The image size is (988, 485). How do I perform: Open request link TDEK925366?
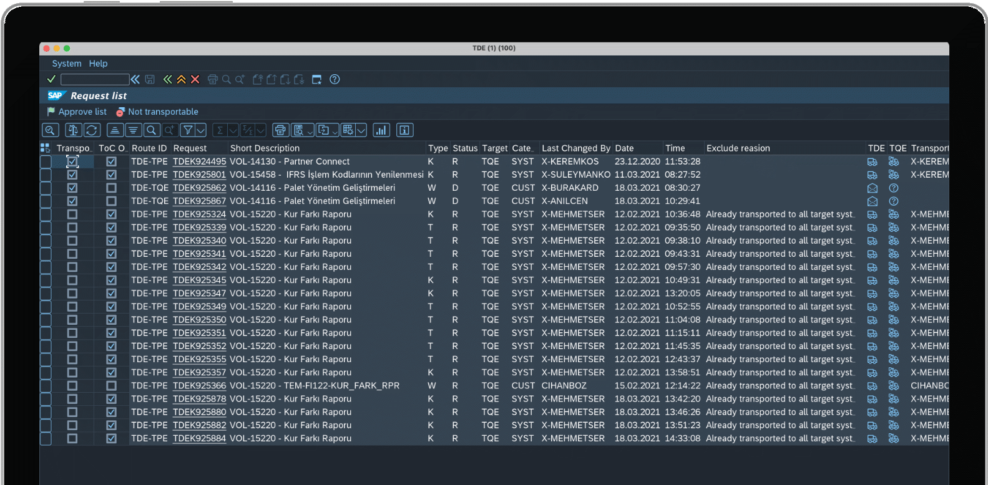point(200,385)
